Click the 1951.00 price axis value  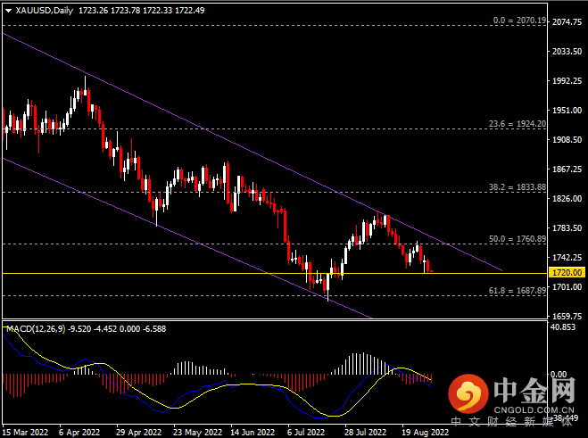(x=567, y=111)
